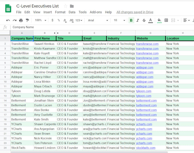The width and height of the screenshot is (194, 153).
Task: Apply currency format with dollar icon
Action: (52, 20)
